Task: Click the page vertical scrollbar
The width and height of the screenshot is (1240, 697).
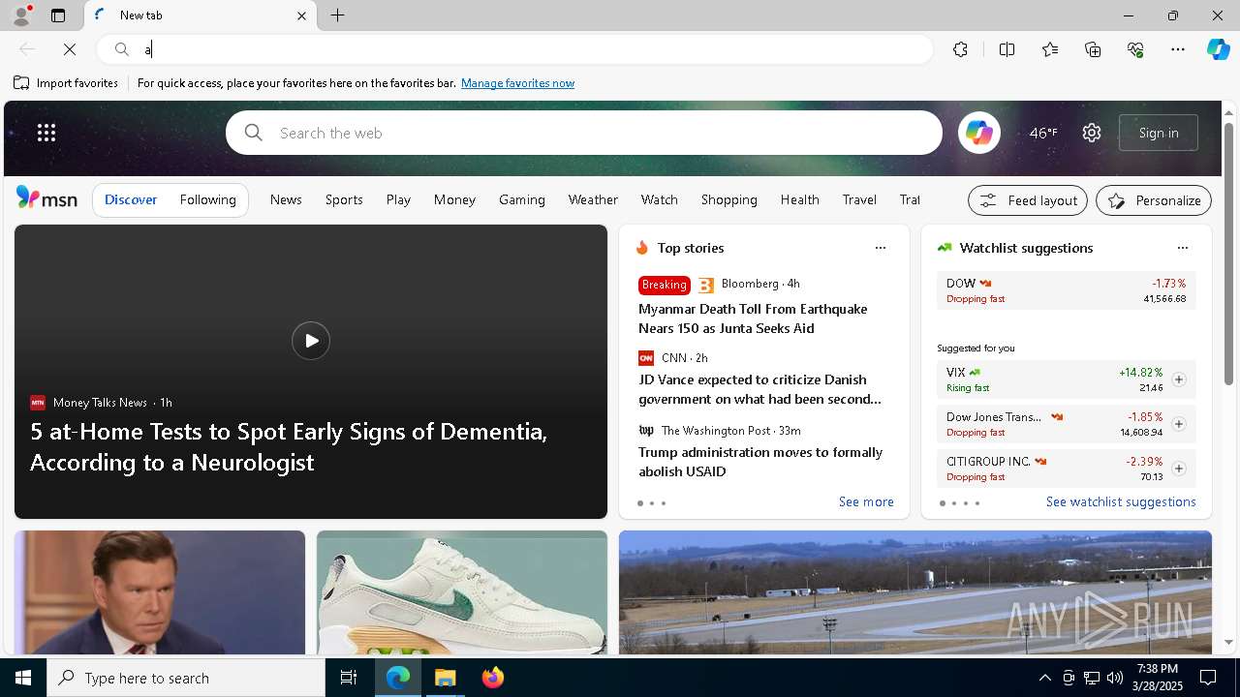Action: tap(1228, 256)
